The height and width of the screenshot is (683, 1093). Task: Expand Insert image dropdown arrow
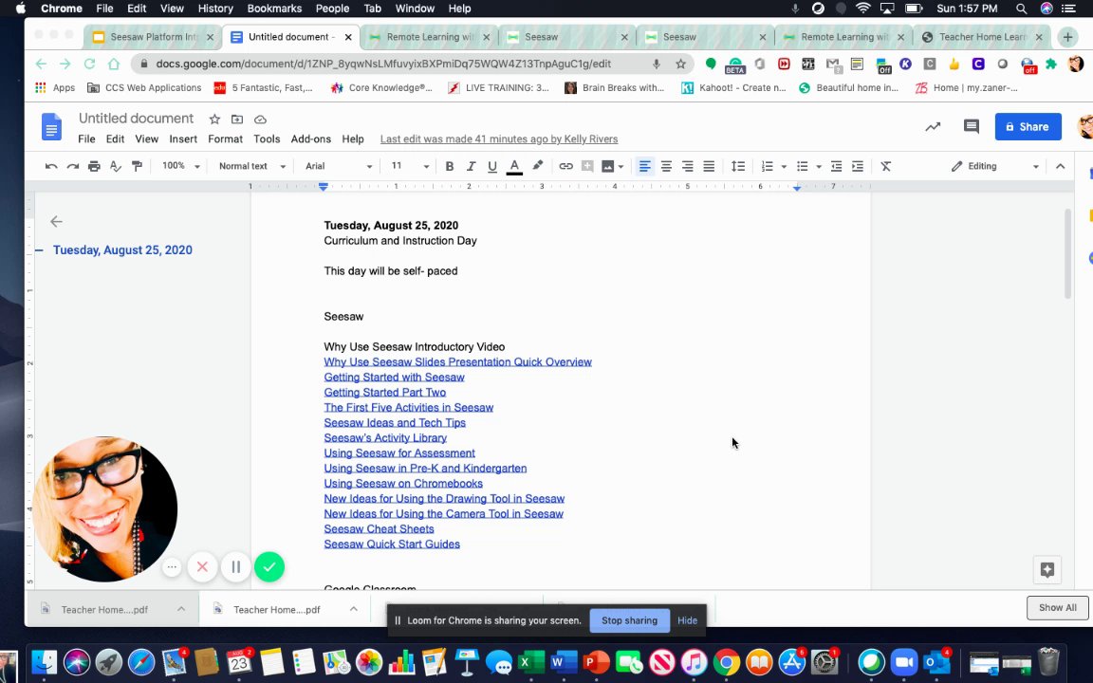pos(621,167)
